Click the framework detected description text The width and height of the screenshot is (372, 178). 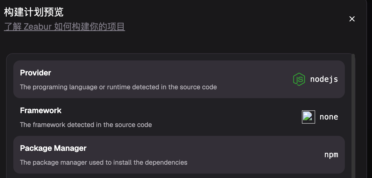tap(86, 125)
